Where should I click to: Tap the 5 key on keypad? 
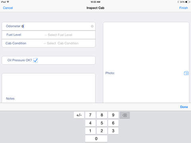point(102,123)
